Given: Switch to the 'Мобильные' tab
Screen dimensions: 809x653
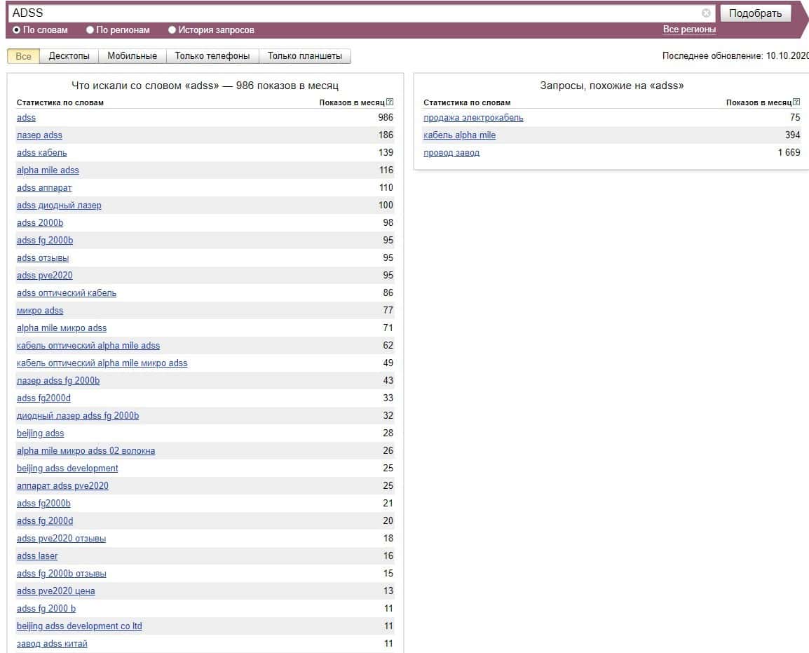Looking at the screenshot, I should click(132, 56).
